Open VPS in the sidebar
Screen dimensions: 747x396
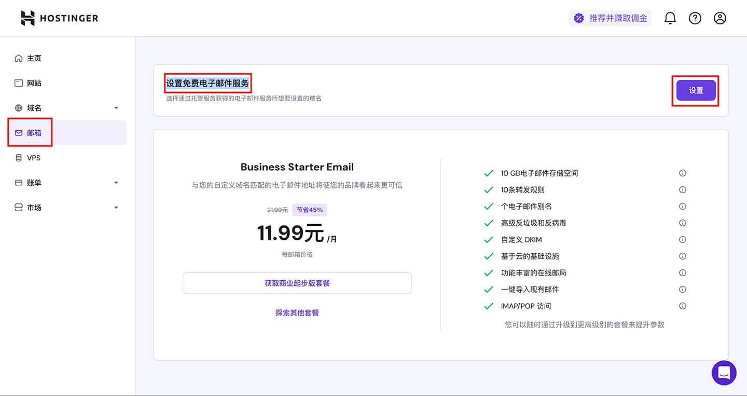(67, 158)
